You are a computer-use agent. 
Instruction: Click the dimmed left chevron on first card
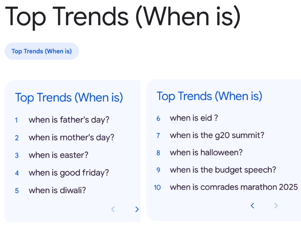click(x=113, y=209)
